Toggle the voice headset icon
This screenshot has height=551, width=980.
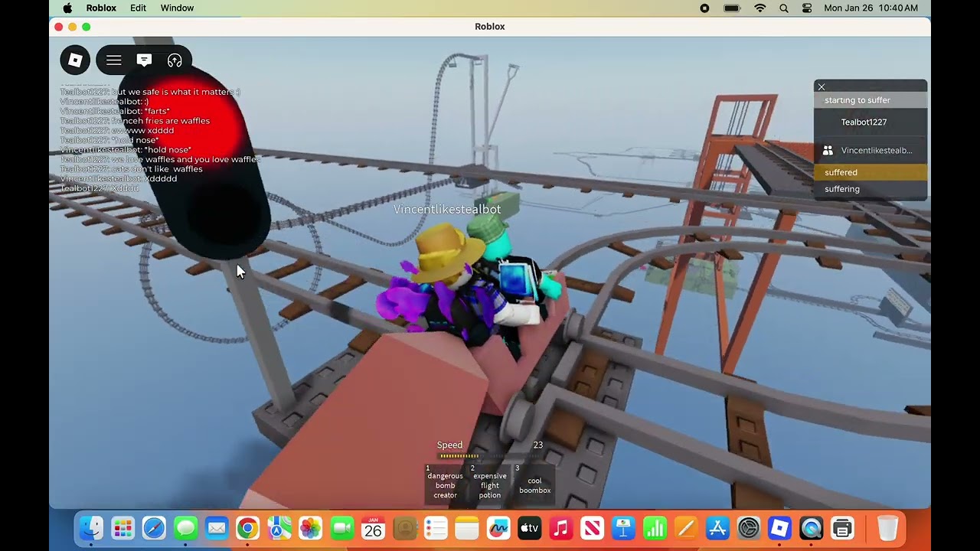coord(175,60)
